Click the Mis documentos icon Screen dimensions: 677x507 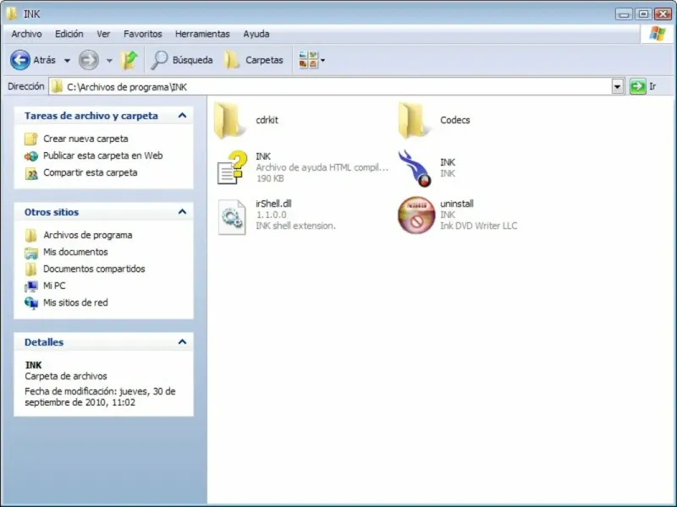pos(31,252)
